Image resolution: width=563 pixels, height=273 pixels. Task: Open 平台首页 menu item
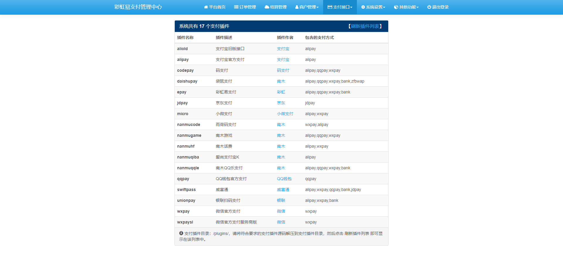(215, 7)
